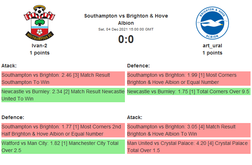Click the Defence heading above Total Corners bet
This screenshot has width=252, height=165.
point(138,66)
